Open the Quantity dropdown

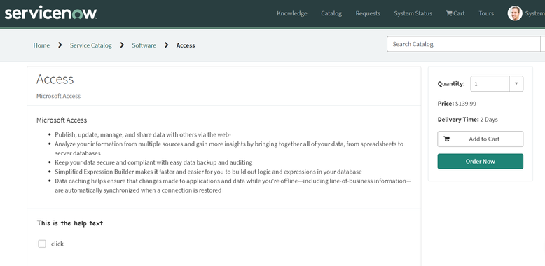pos(497,84)
